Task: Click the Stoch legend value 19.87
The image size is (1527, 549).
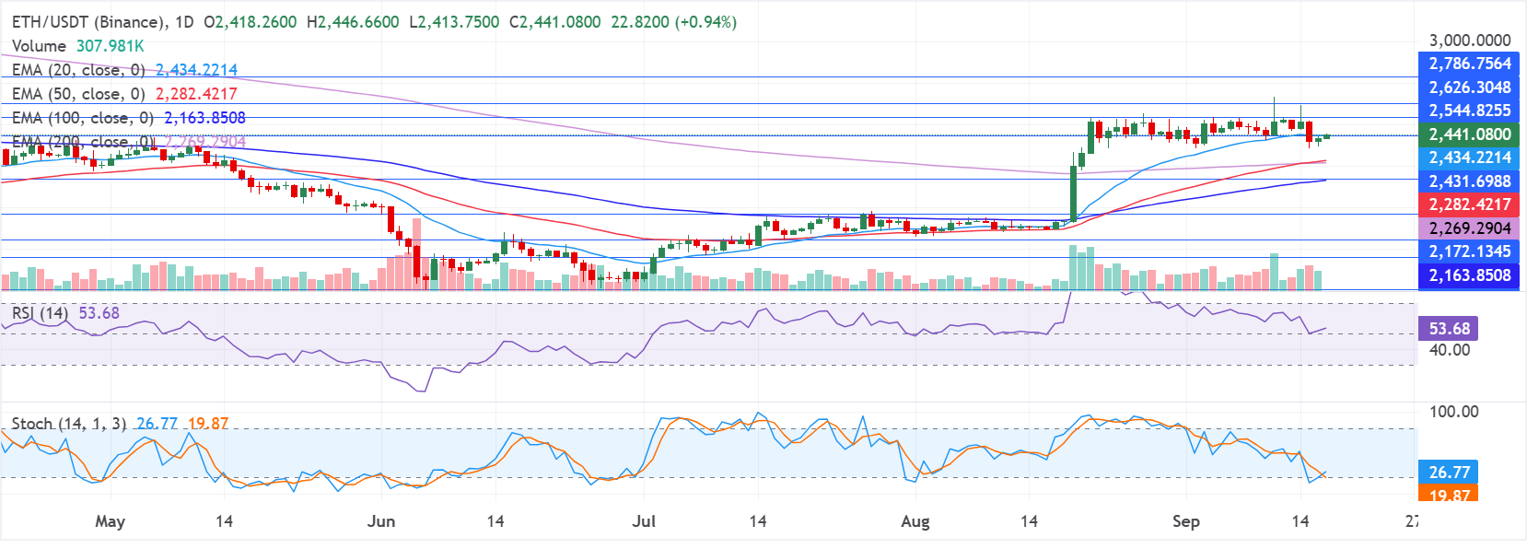Action: tap(208, 423)
